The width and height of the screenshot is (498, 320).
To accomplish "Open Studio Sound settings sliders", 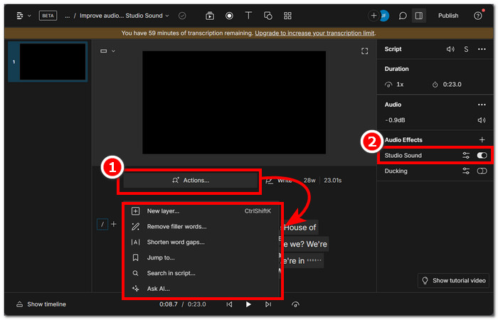I will (x=466, y=155).
